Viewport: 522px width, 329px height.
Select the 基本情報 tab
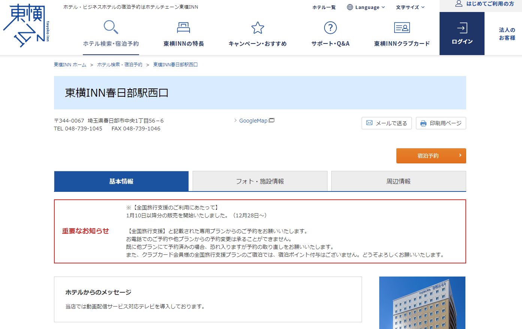pos(121,181)
